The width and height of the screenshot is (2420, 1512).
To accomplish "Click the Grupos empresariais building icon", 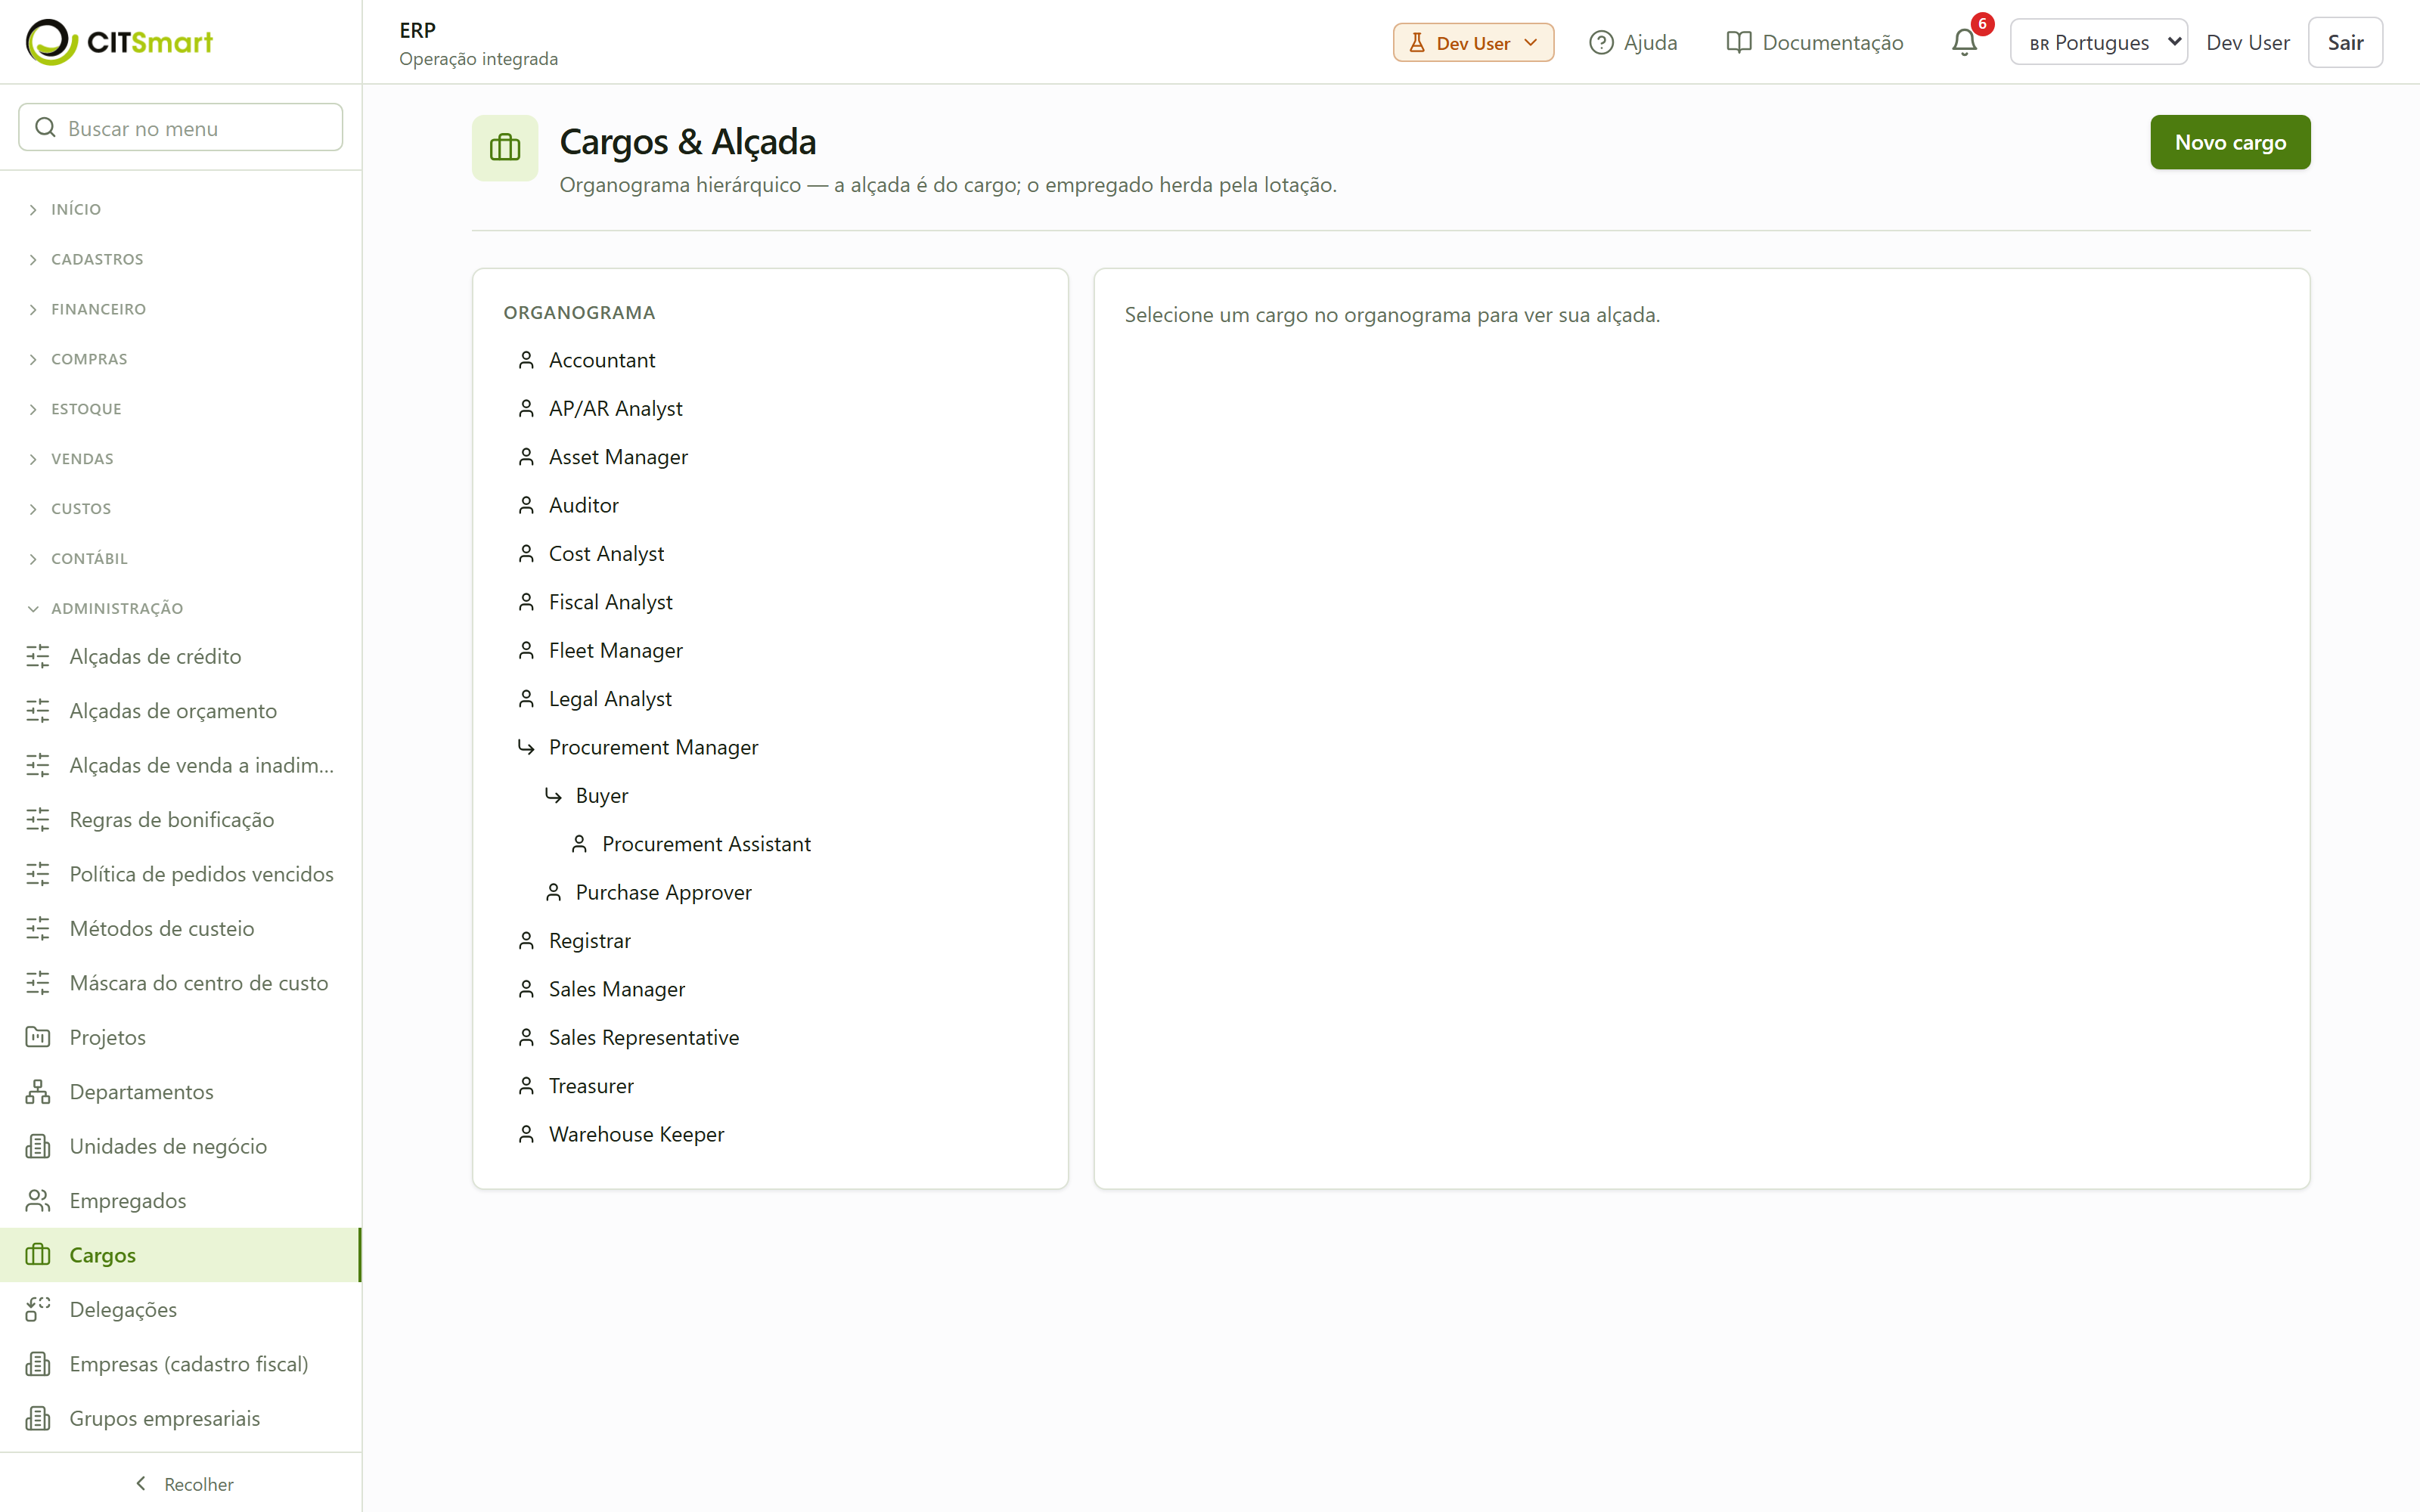I will click(38, 1418).
